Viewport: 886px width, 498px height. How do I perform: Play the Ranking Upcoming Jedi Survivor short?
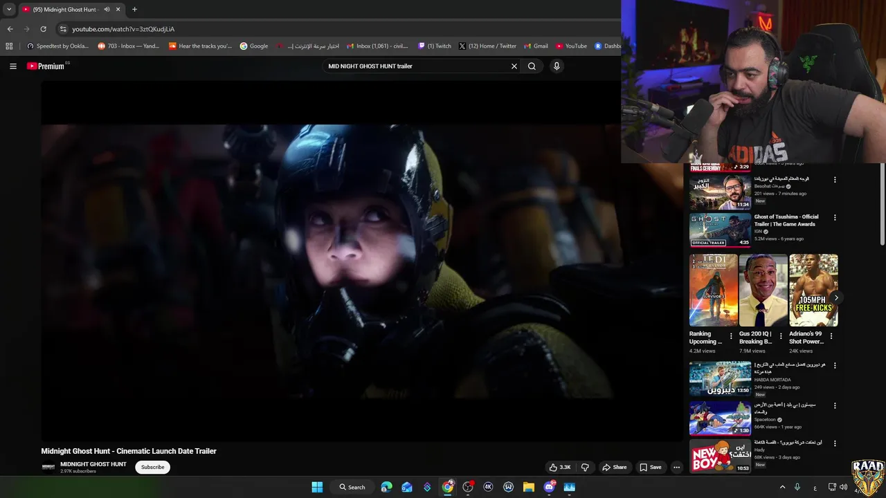click(713, 290)
